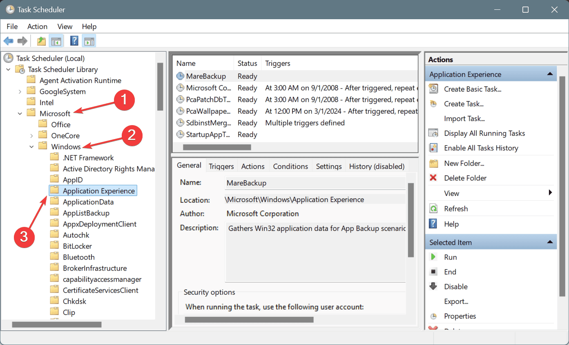Click the Properties clock icon
The height and width of the screenshot is (345, 569).
coord(433,316)
